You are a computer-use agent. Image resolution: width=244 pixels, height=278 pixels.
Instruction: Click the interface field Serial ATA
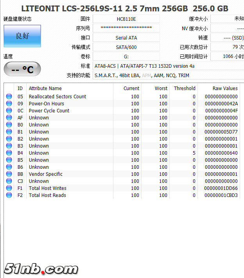[126, 38]
